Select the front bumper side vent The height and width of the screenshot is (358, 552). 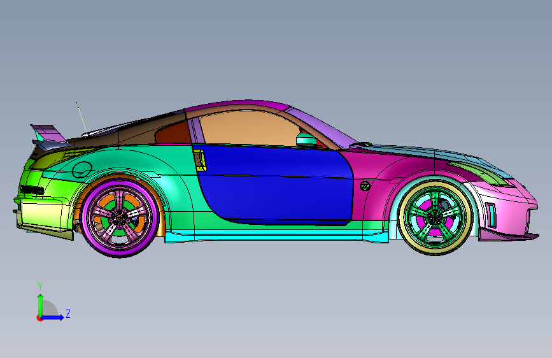tap(491, 215)
